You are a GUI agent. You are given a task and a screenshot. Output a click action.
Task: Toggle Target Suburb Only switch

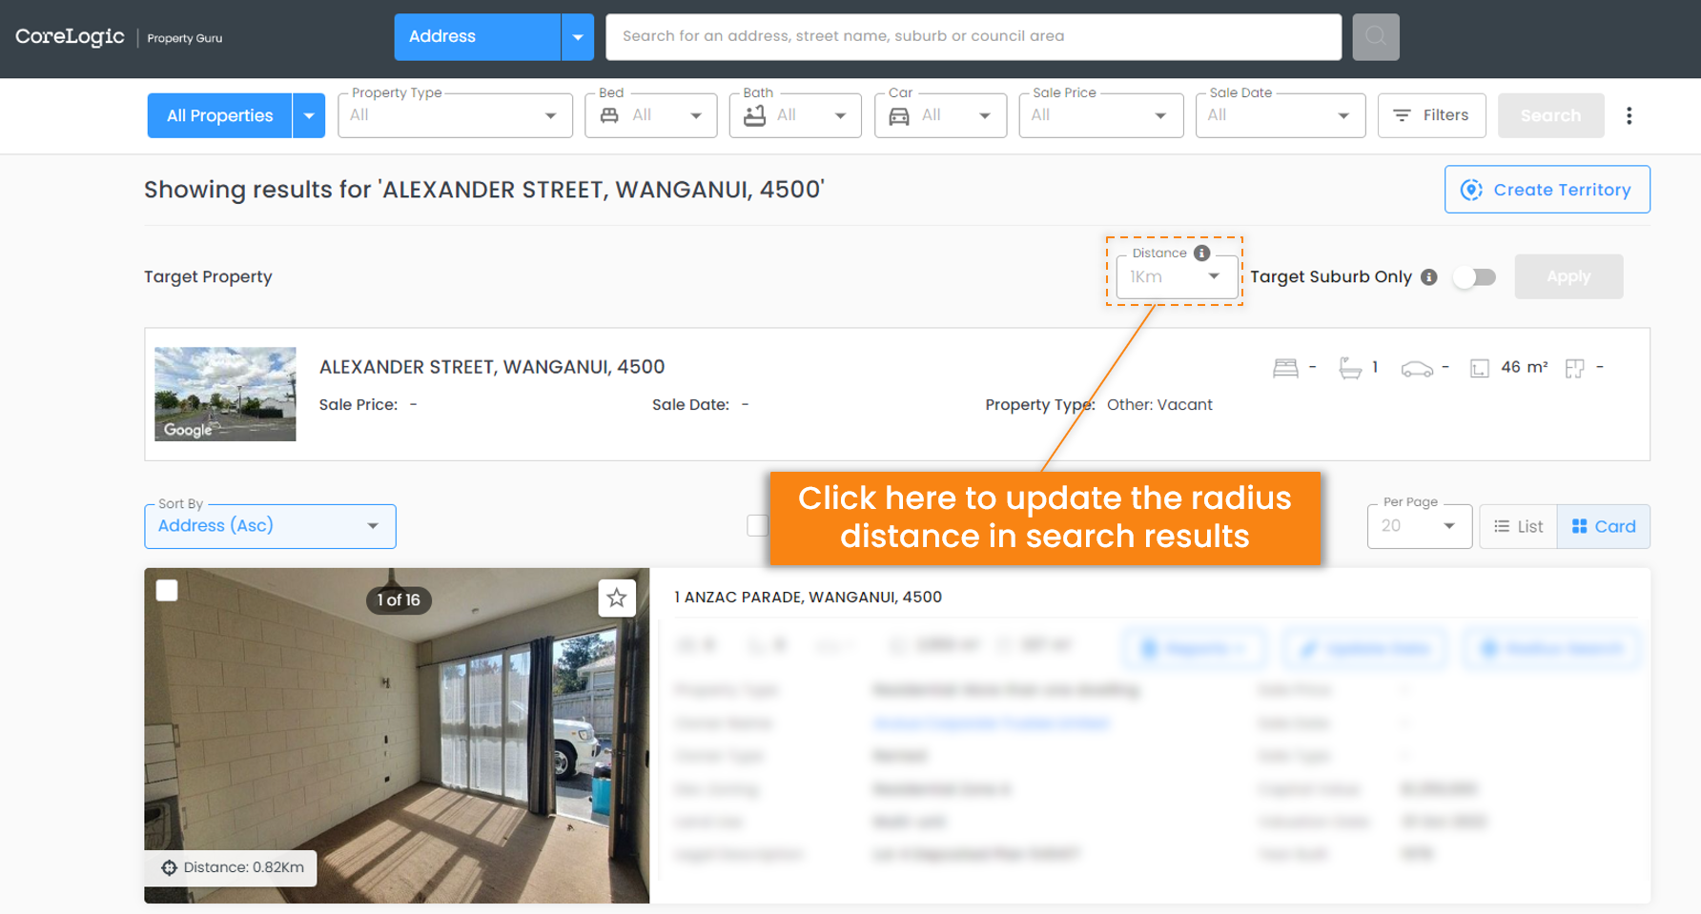point(1474,277)
